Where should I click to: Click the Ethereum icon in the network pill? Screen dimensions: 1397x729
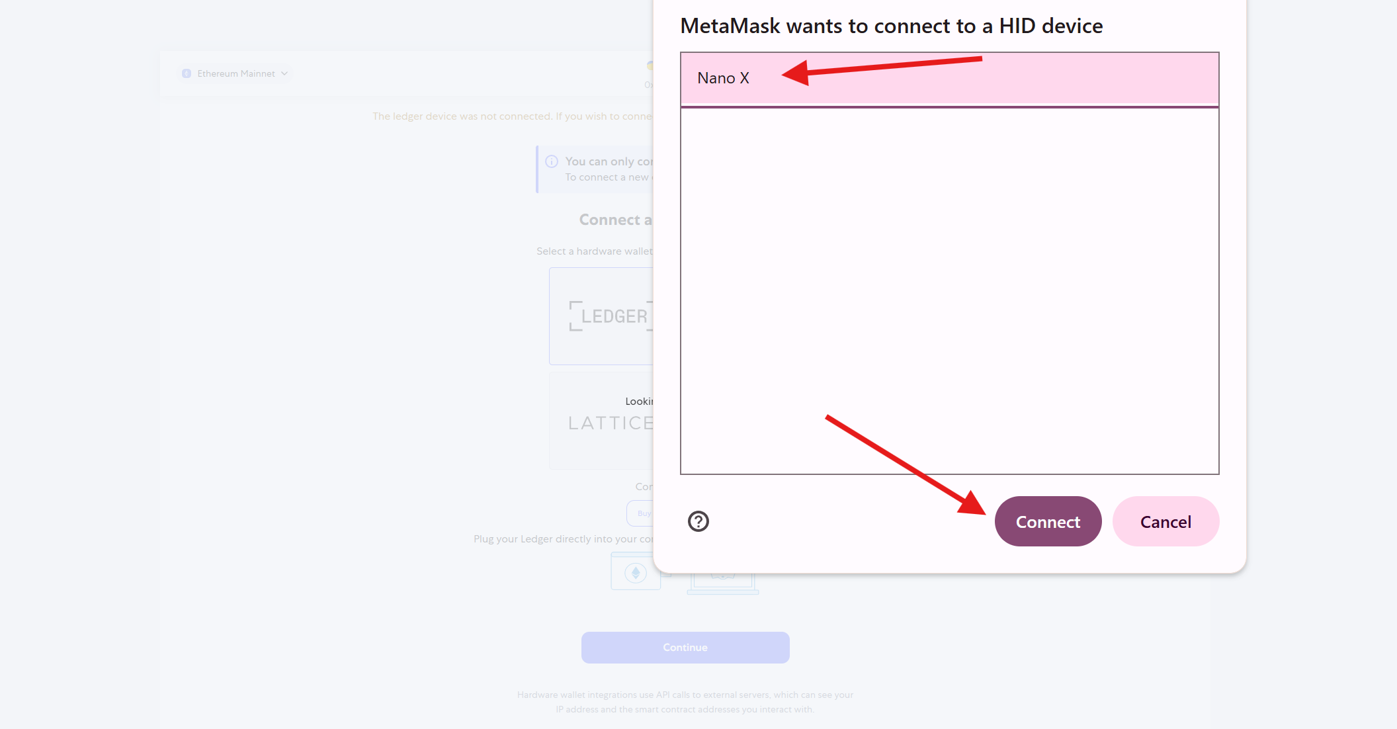(x=186, y=73)
